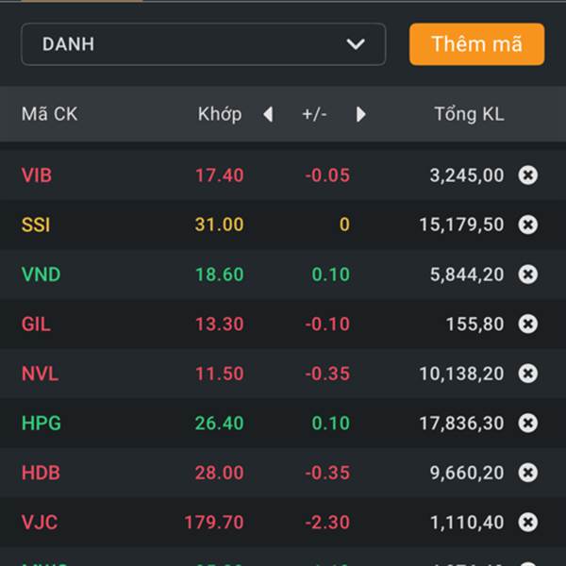Remove NVL from the watchlist
566x566 pixels.
tap(528, 374)
